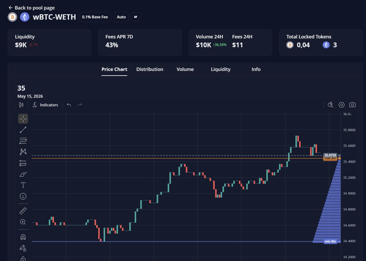Viewport: 366px width, 261px height.
Task: Click the 36,58% volume change indicator
Action: tap(220, 45)
